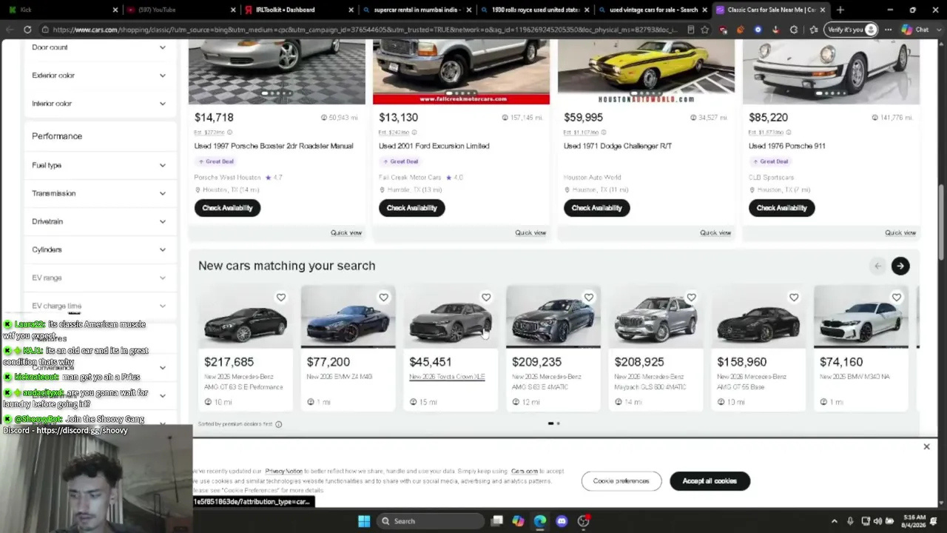
Task: Open the Copilot taskbar app
Action: point(518,521)
